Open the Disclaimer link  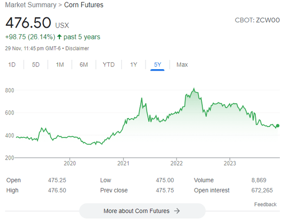77,48
